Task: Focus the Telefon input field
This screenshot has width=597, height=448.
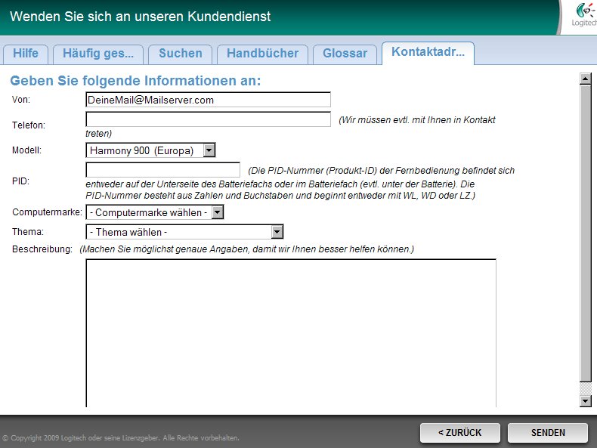Action: [208, 119]
